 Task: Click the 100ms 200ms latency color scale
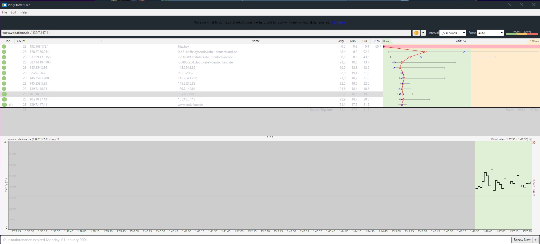click(x=522, y=33)
